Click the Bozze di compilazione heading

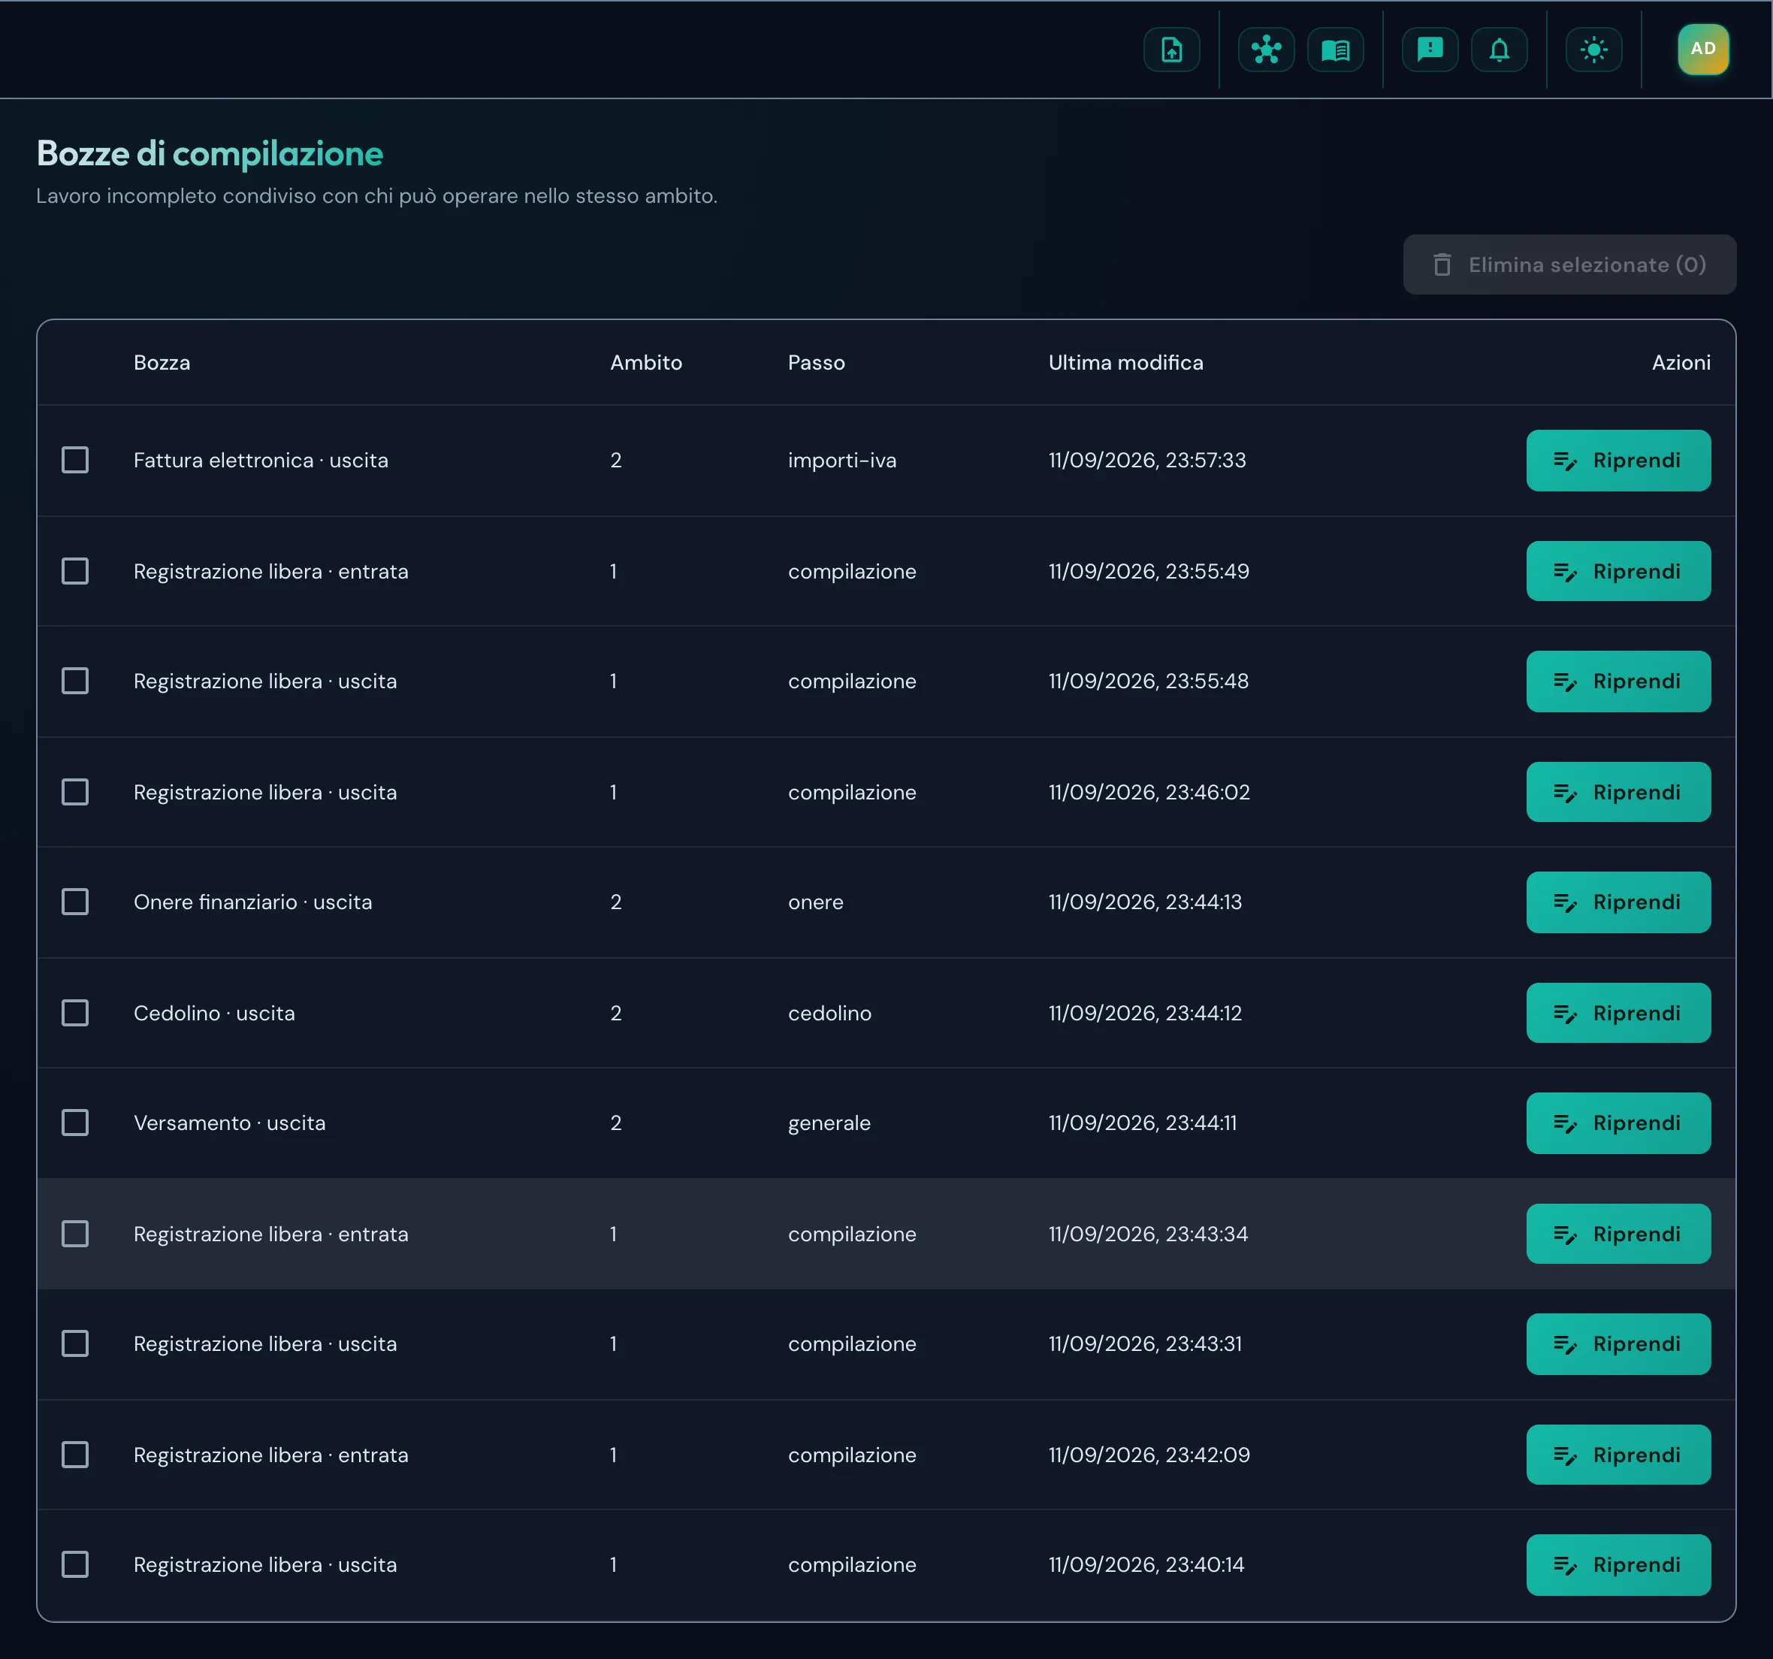[210, 153]
